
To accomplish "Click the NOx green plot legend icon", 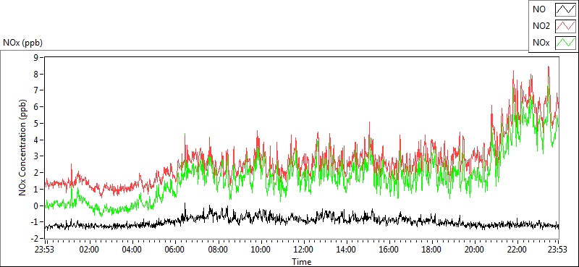I will pyautogui.click(x=566, y=43).
